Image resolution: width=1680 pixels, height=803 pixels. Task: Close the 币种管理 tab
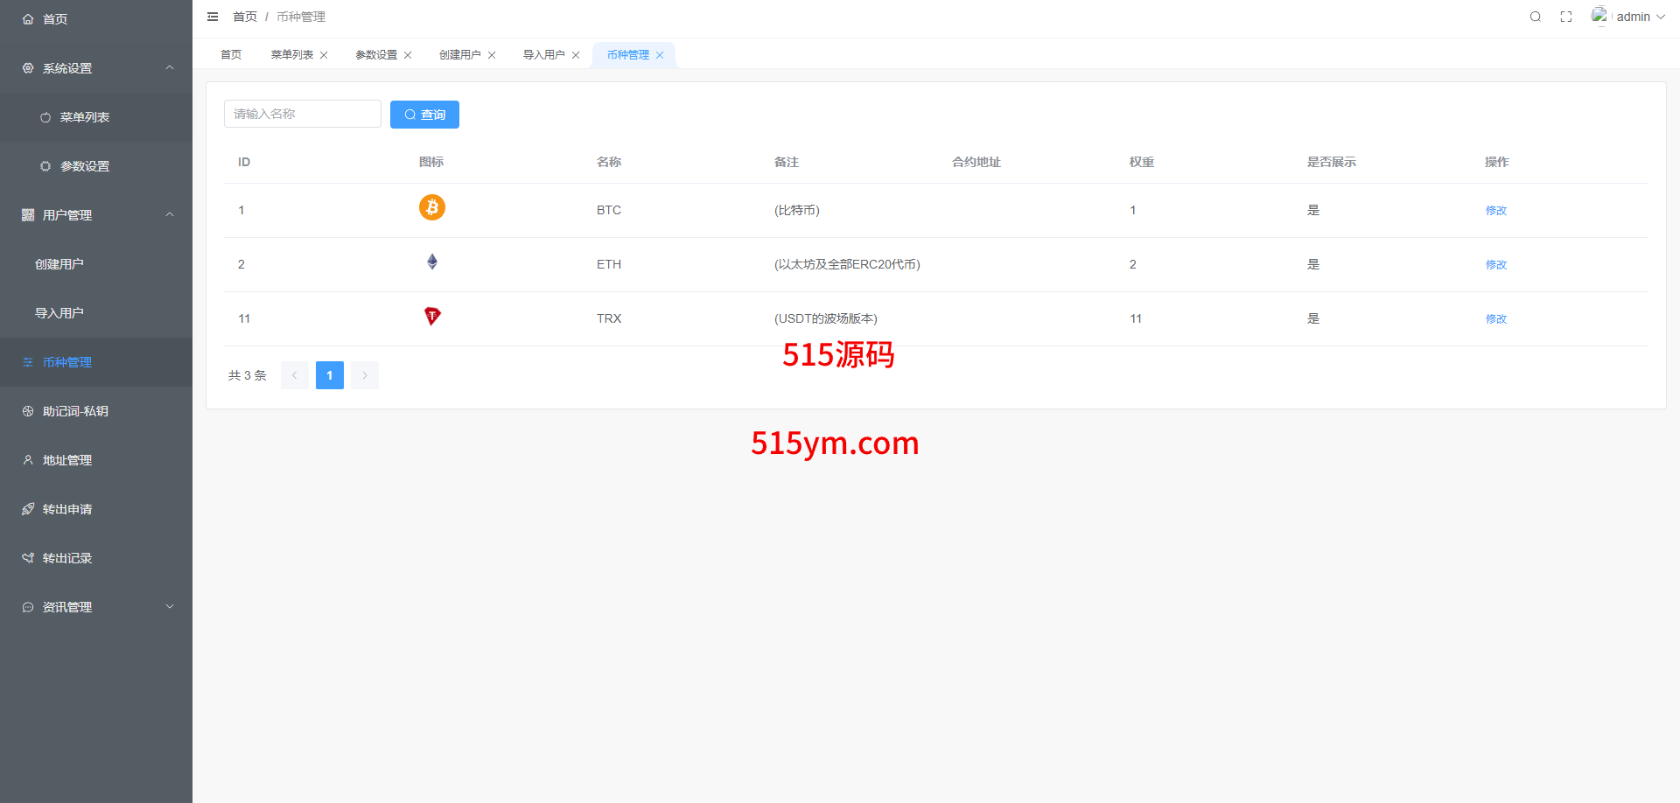(x=660, y=55)
